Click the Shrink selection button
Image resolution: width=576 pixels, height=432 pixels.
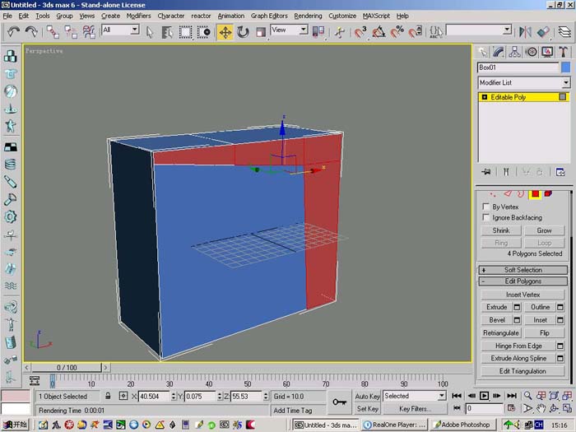(x=501, y=230)
